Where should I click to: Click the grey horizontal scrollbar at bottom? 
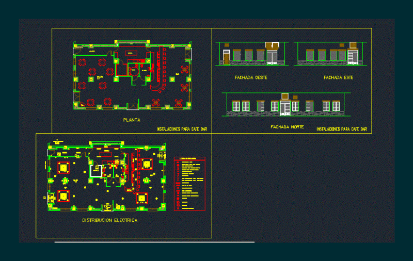click(154, 242)
